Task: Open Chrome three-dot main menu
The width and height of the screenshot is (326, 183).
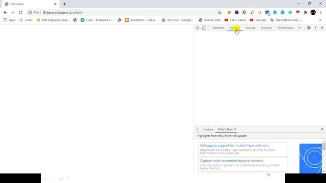Action: point(321,12)
